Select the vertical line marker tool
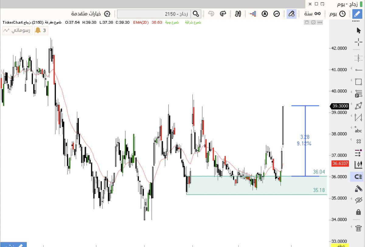 pos(358,57)
